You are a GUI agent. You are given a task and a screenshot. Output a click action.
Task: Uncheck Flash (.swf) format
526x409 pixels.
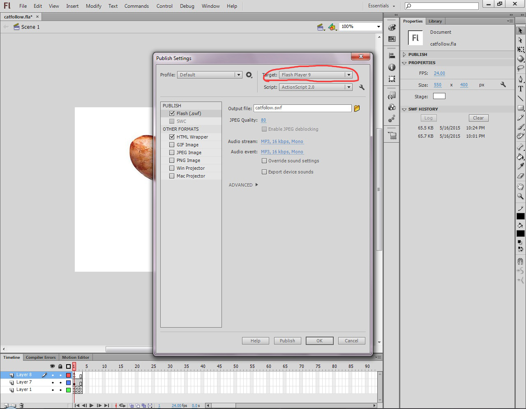[x=172, y=113]
